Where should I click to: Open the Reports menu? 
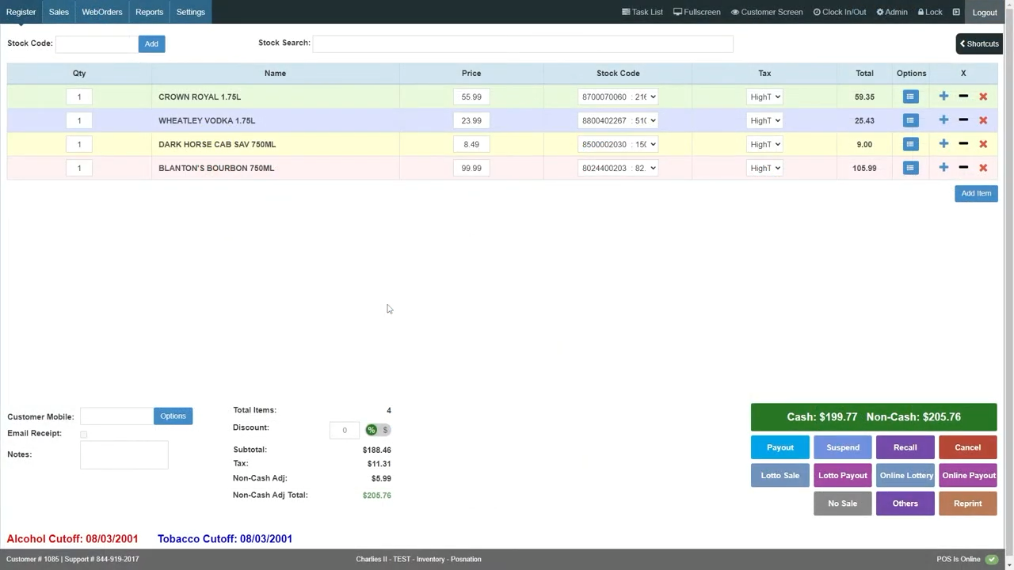point(149,12)
